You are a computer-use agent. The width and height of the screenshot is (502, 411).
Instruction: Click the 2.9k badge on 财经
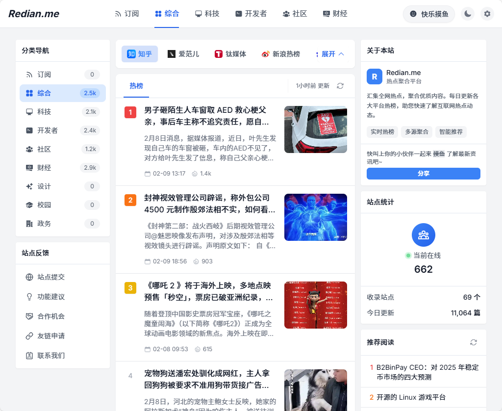pos(90,168)
